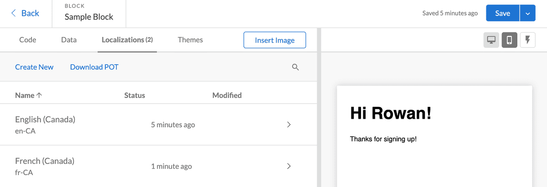Select the French (Canada) localization row
The width and height of the screenshot is (547, 187).
tap(159, 166)
